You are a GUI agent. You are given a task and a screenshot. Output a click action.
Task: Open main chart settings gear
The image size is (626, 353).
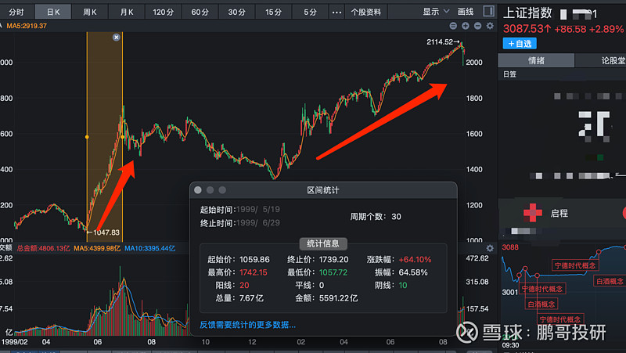click(490, 26)
